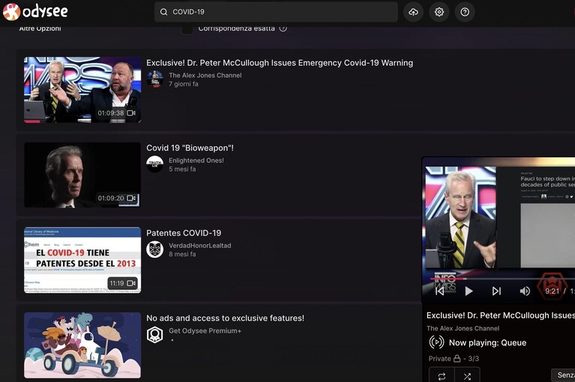Open the Exclusive Dr. Peter McCullough title link
Image resolution: width=575 pixels, height=382 pixels.
pyautogui.click(x=280, y=63)
